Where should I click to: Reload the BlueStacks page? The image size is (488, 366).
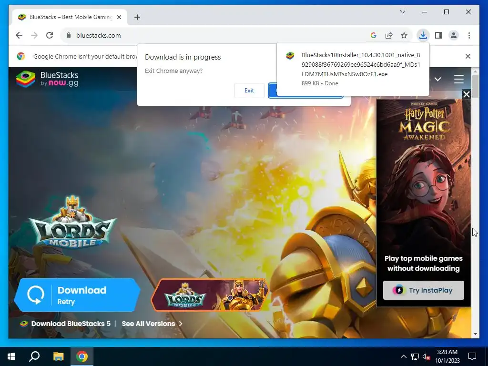click(x=50, y=35)
